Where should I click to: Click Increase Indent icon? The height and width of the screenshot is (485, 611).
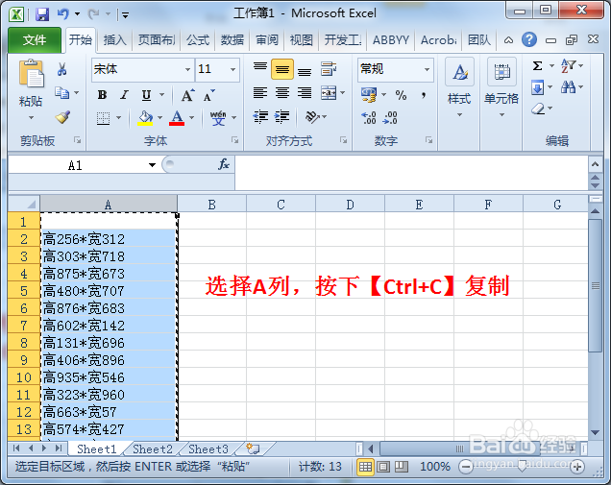tap(281, 116)
